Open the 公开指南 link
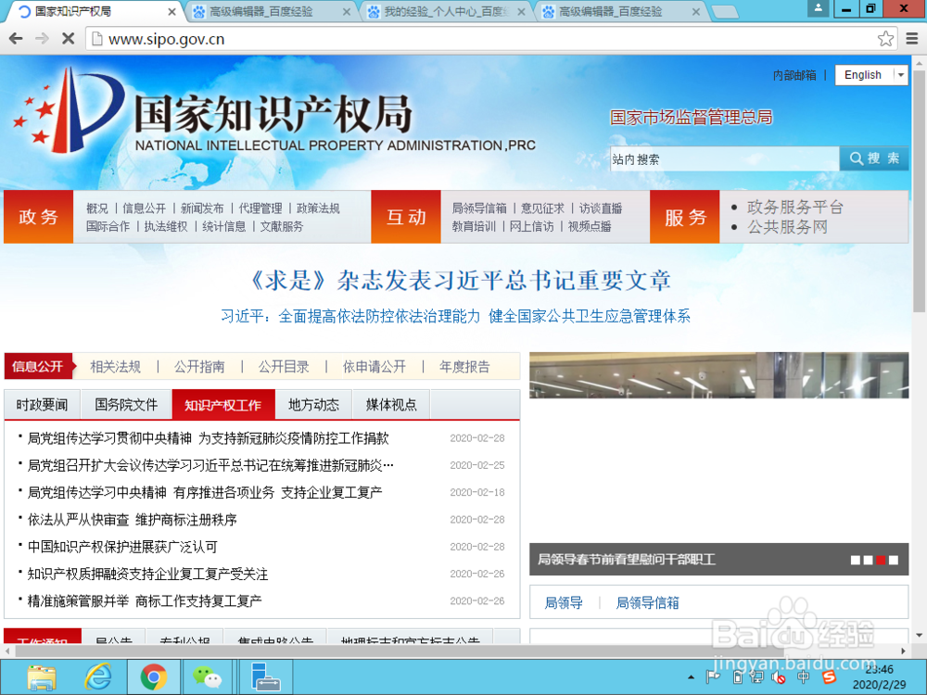Image resolution: width=927 pixels, height=695 pixels. pos(199,367)
